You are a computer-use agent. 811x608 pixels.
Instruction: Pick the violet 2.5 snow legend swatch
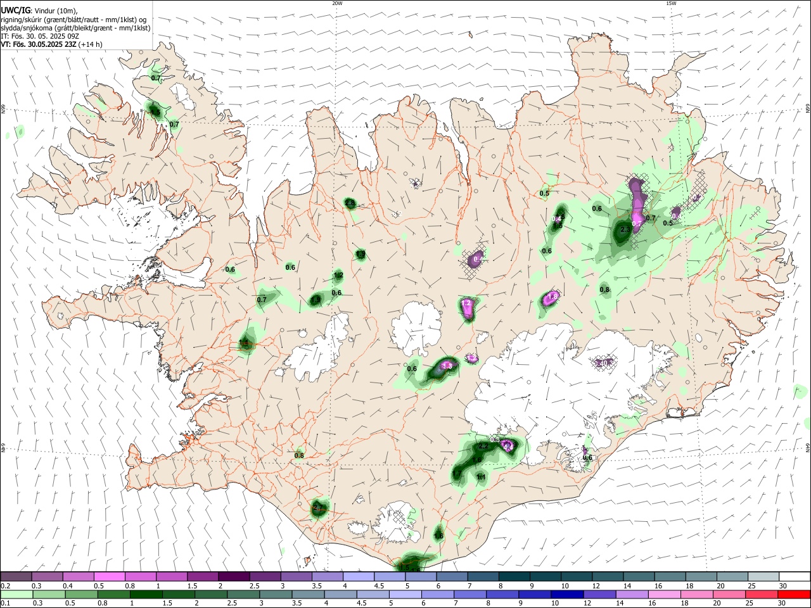(x=264, y=576)
